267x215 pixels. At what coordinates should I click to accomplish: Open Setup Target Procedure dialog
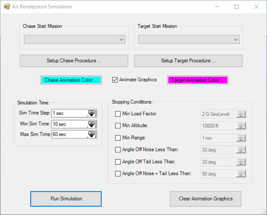tap(188, 61)
